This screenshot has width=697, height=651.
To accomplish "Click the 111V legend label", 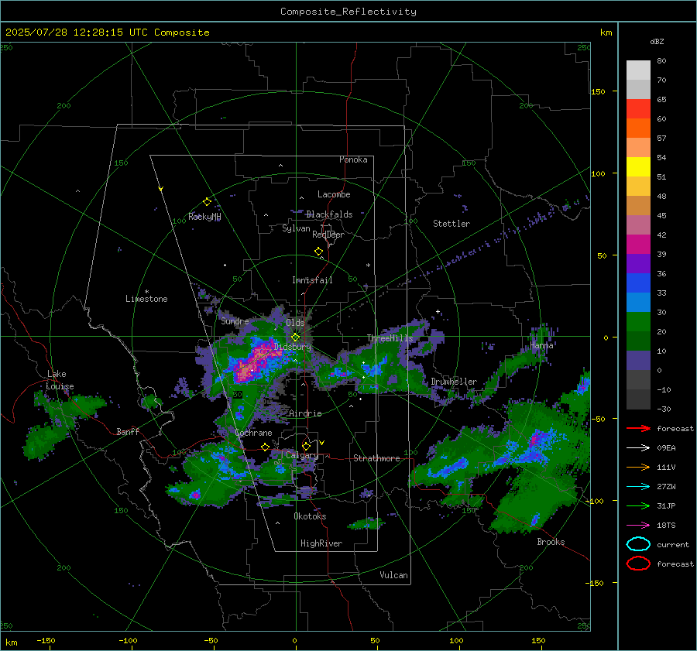I will 666,467.
